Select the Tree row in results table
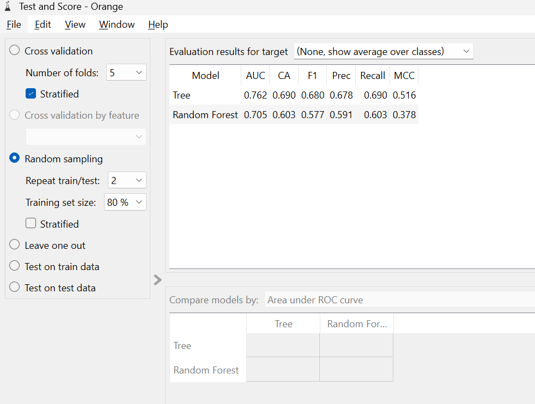535x404 pixels. point(294,95)
